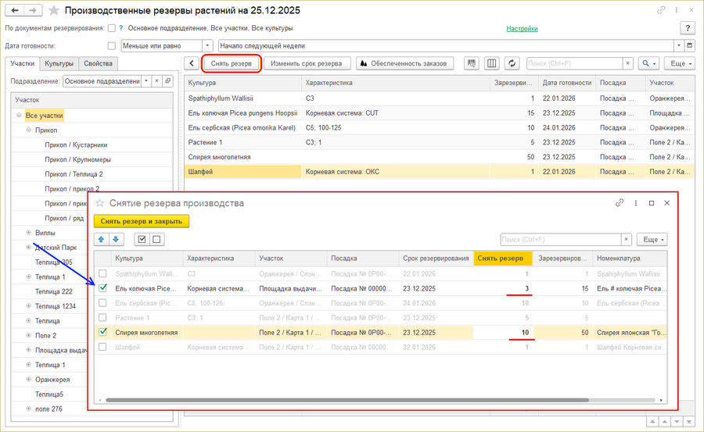Click the move up arrow in the dialog
Screen dimensions: 704x432
[x=102, y=240]
